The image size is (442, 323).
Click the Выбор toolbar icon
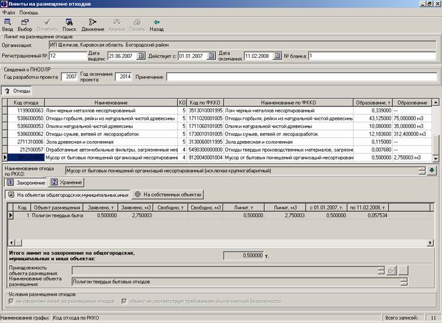click(25, 24)
